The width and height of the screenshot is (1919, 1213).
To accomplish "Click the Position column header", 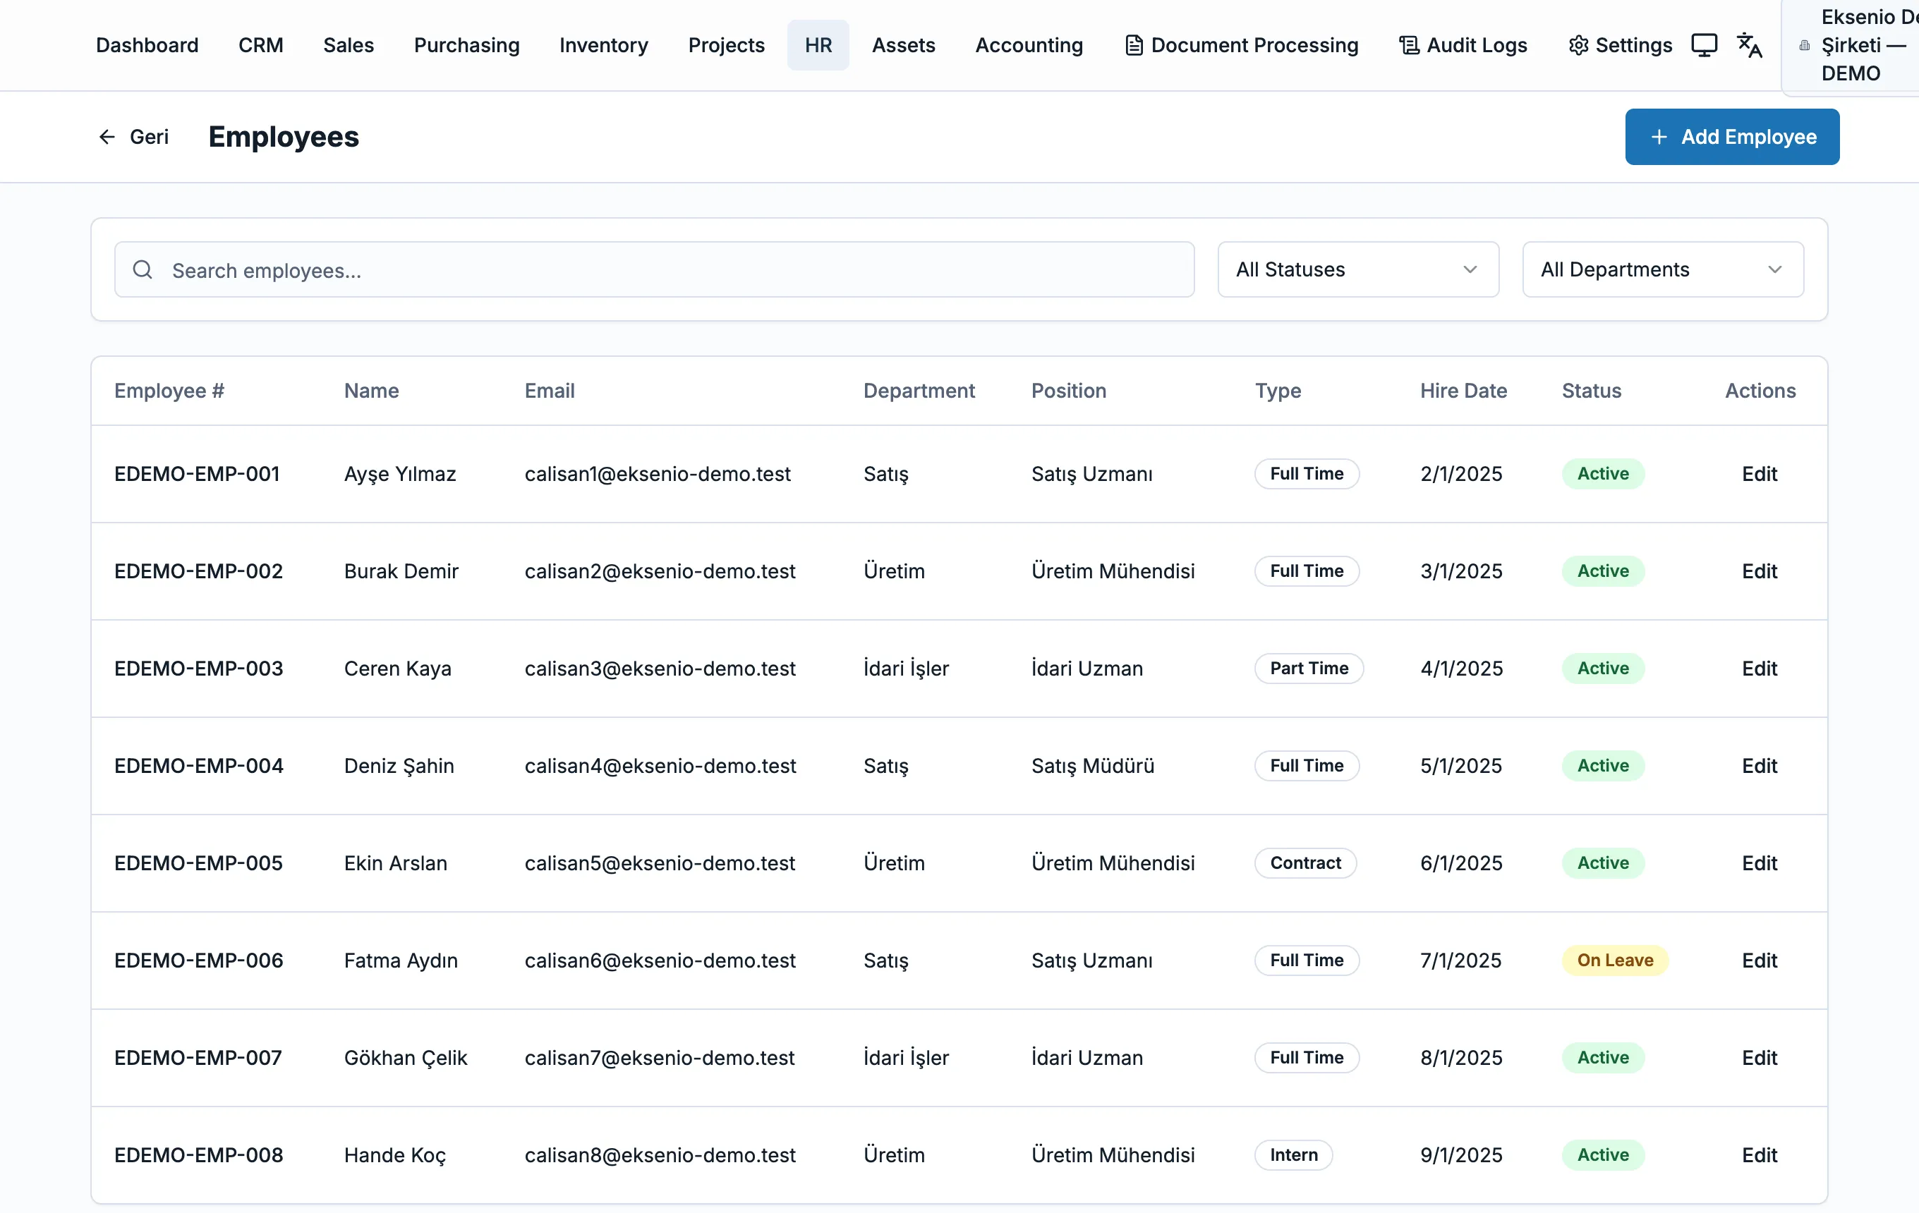I will pyautogui.click(x=1068, y=390).
